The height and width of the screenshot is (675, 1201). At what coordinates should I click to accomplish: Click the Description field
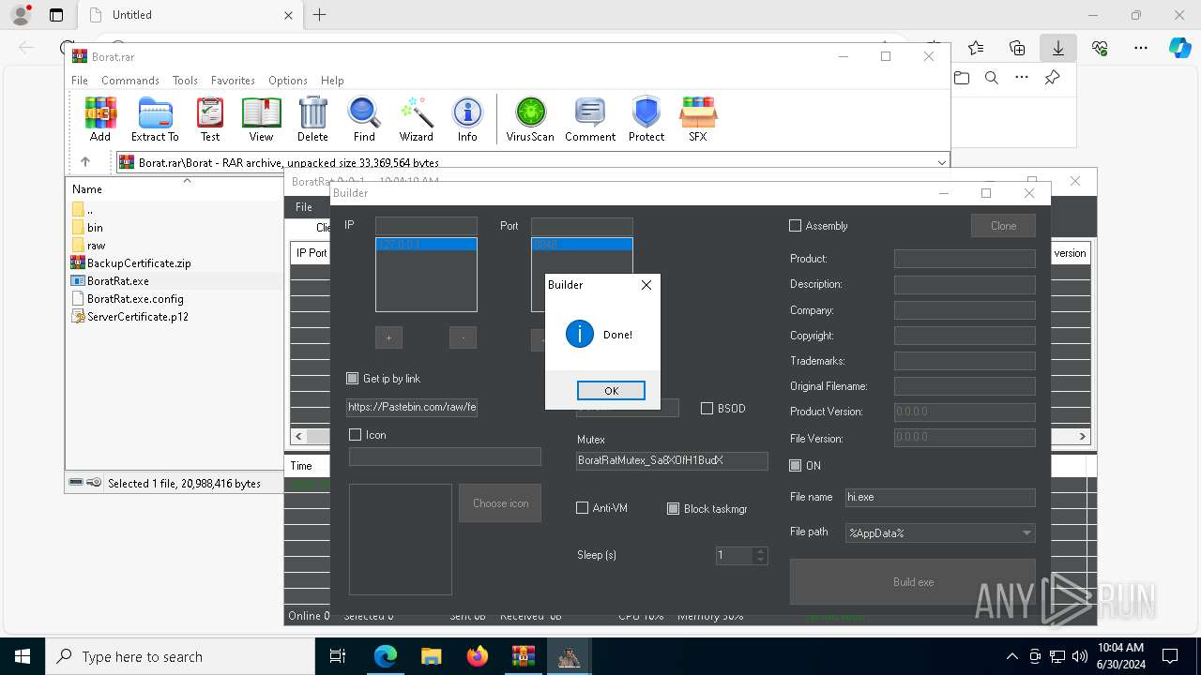[965, 283]
